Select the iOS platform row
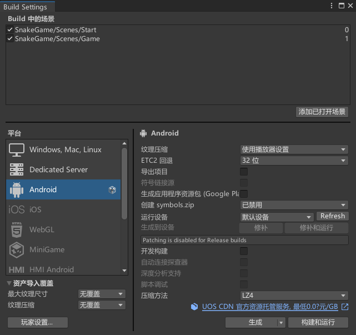The height and width of the screenshot is (335, 356). coord(63,209)
